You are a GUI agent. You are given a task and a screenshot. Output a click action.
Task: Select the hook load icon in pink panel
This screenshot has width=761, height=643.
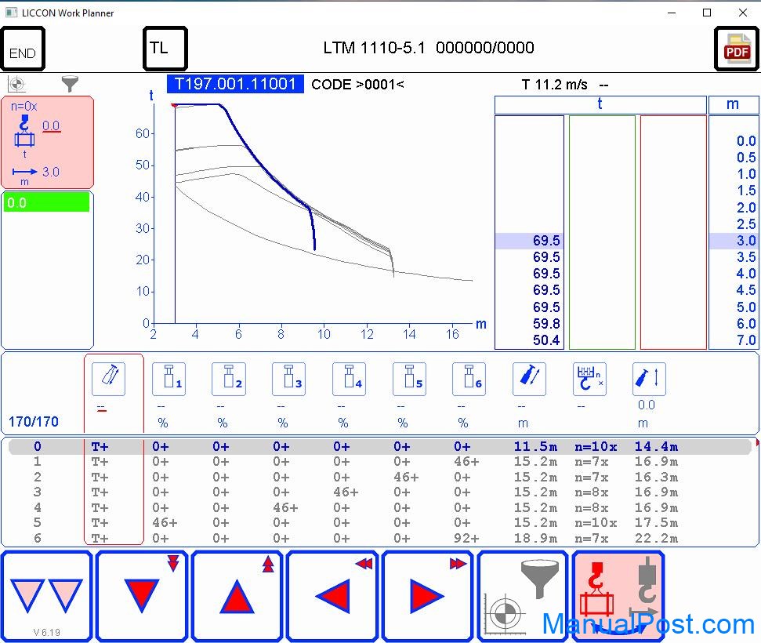[x=24, y=131]
